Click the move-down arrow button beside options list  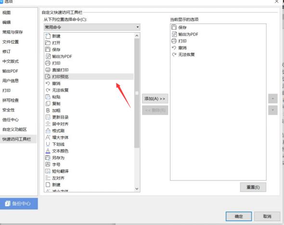point(273,110)
